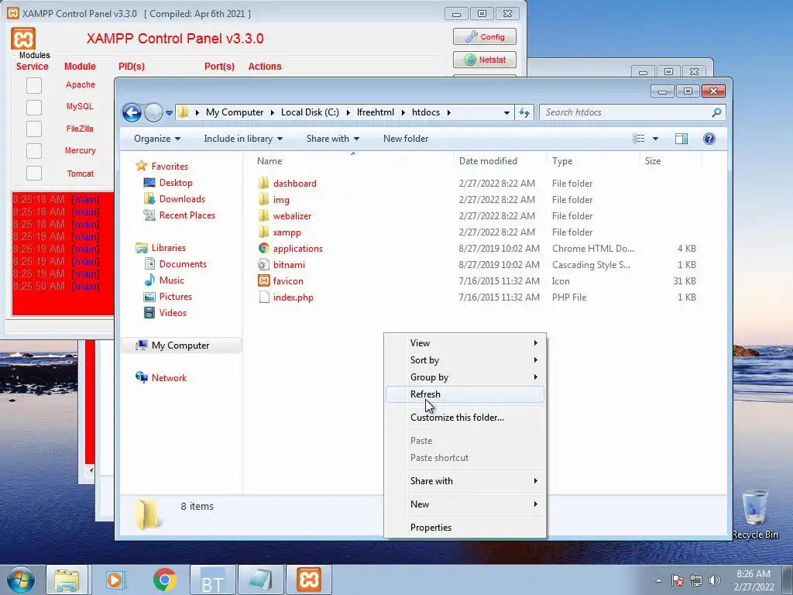793x595 pixels.
Task: Open the Music library
Action: (x=171, y=280)
